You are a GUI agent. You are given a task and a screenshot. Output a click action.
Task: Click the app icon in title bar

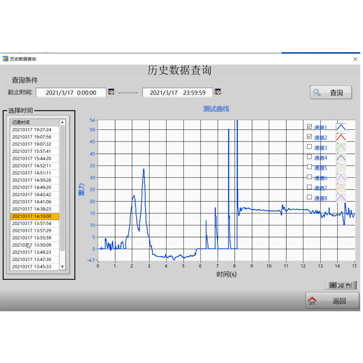click(5, 59)
